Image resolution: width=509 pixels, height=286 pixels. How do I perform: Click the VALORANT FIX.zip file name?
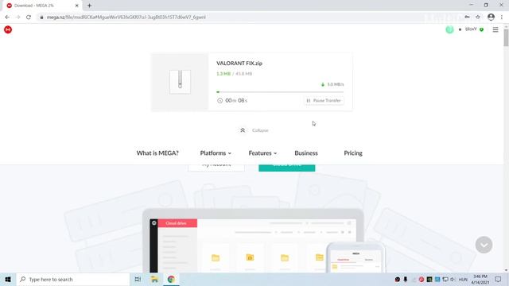pyautogui.click(x=239, y=64)
